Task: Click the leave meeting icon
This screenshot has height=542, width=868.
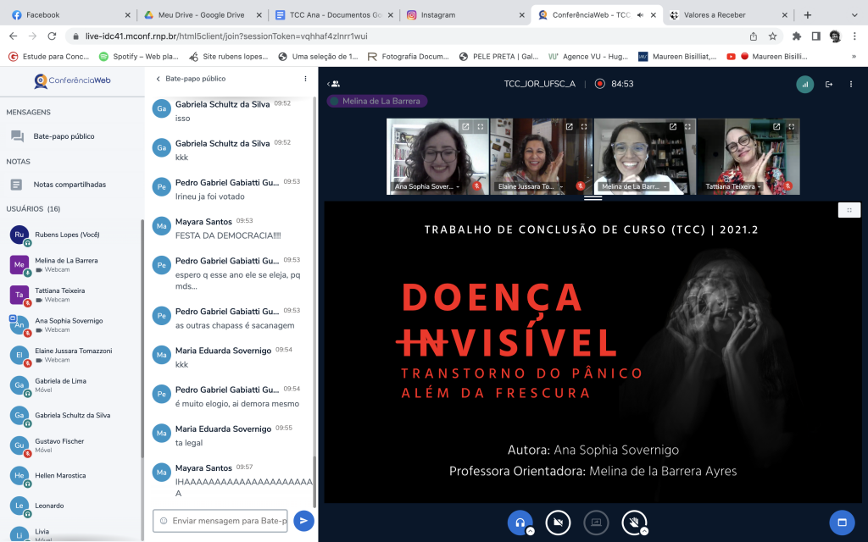Action: [x=828, y=84]
